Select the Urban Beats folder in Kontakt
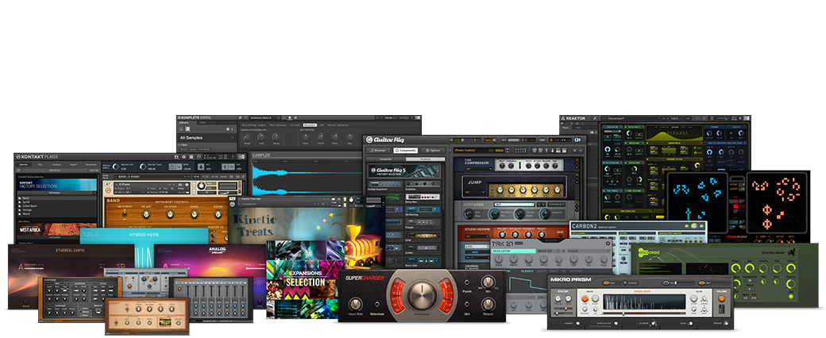The image size is (826, 338). click(x=30, y=205)
